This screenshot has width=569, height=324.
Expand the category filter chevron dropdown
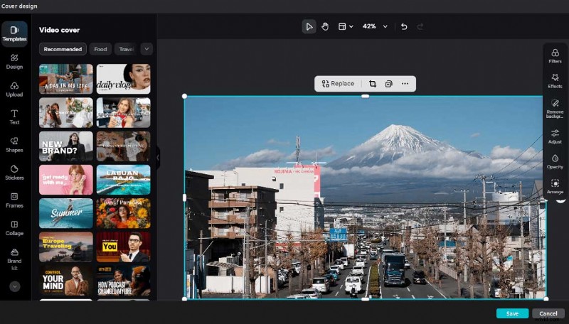coord(147,49)
